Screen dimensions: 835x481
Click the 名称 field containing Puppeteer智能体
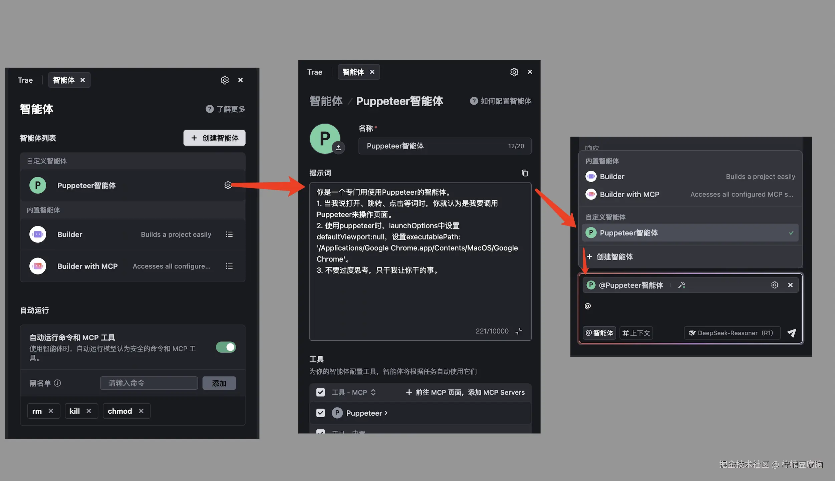coord(445,146)
